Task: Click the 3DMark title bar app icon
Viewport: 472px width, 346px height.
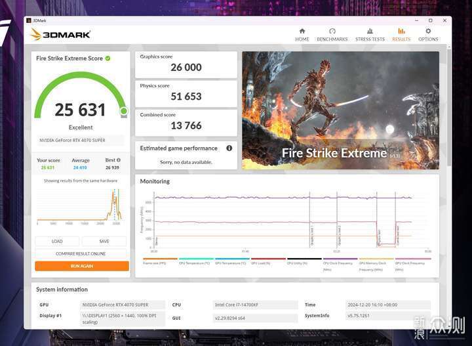Action: coord(29,20)
